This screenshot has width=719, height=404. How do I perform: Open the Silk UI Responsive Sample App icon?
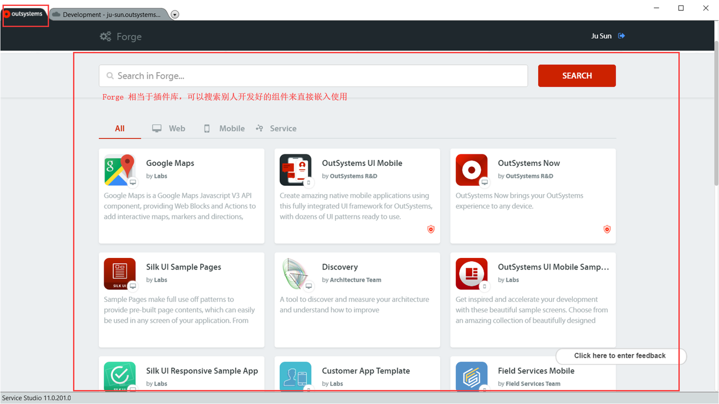click(120, 376)
